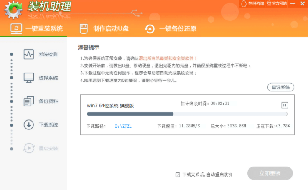Click the 下载速度 11.28MB/S value
308x190 pixels.
pyautogui.click(x=189, y=126)
